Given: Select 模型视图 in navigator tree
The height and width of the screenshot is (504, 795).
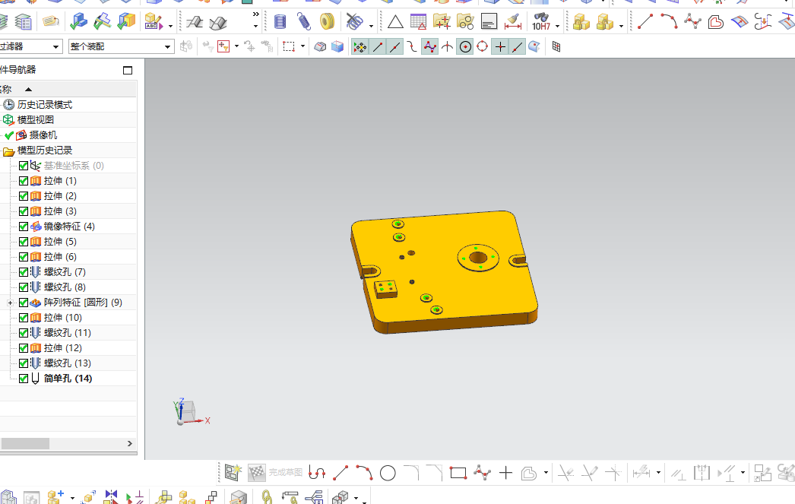Looking at the screenshot, I should [x=36, y=120].
